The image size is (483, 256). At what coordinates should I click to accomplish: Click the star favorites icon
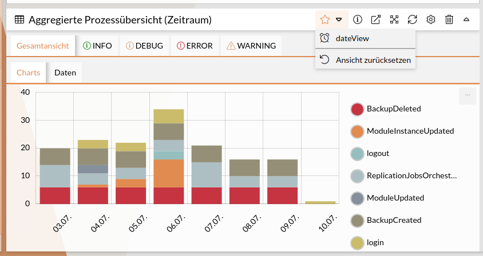coord(325,19)
